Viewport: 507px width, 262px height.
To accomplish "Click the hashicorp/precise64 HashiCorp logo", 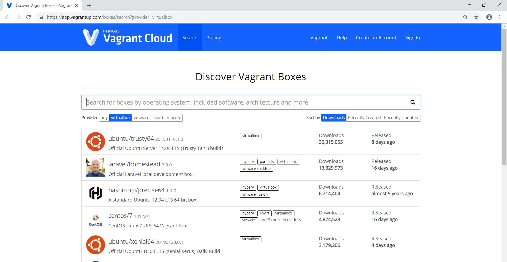I will coord(96,193).
